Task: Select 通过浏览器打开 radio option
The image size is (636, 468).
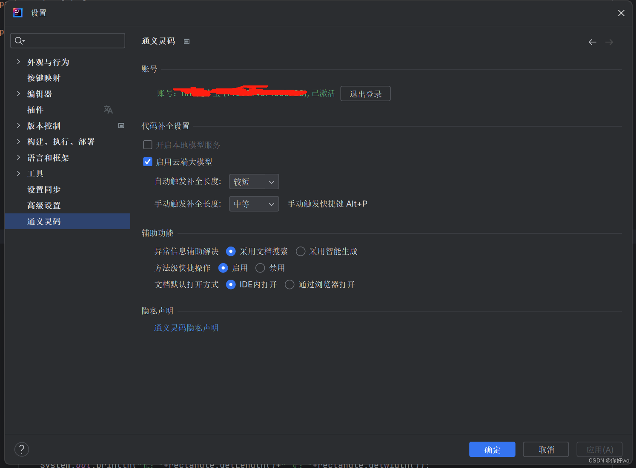Action: [x=289, y=284]
